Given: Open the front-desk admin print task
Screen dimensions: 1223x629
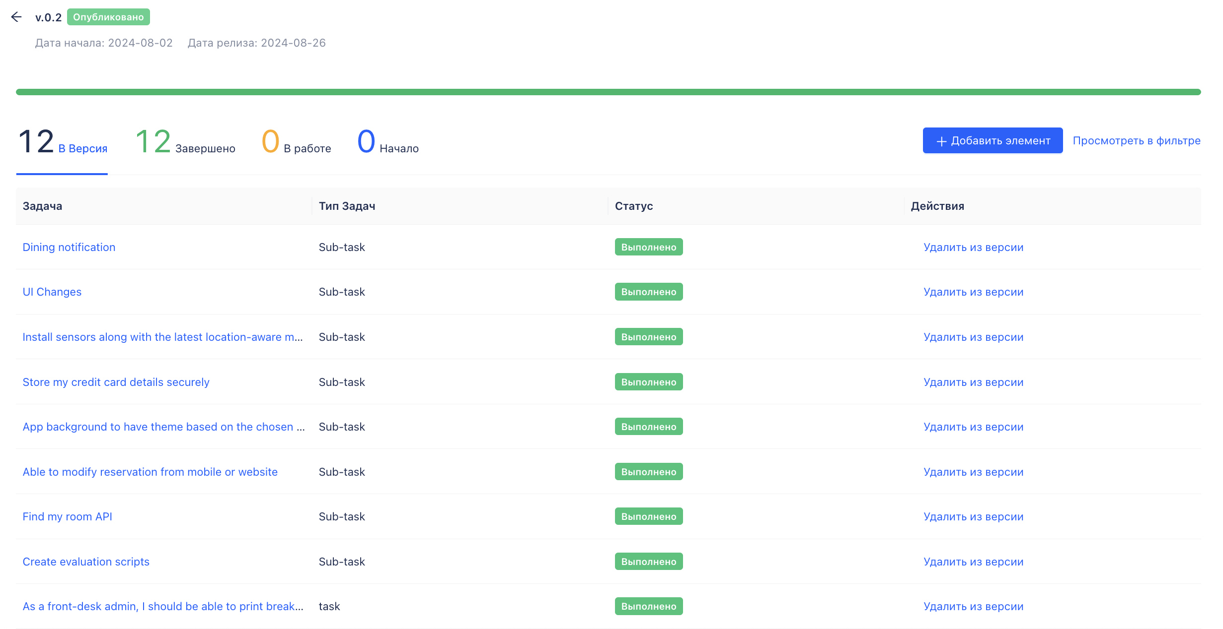Looking at the screenshot, I should click(163, 606).
